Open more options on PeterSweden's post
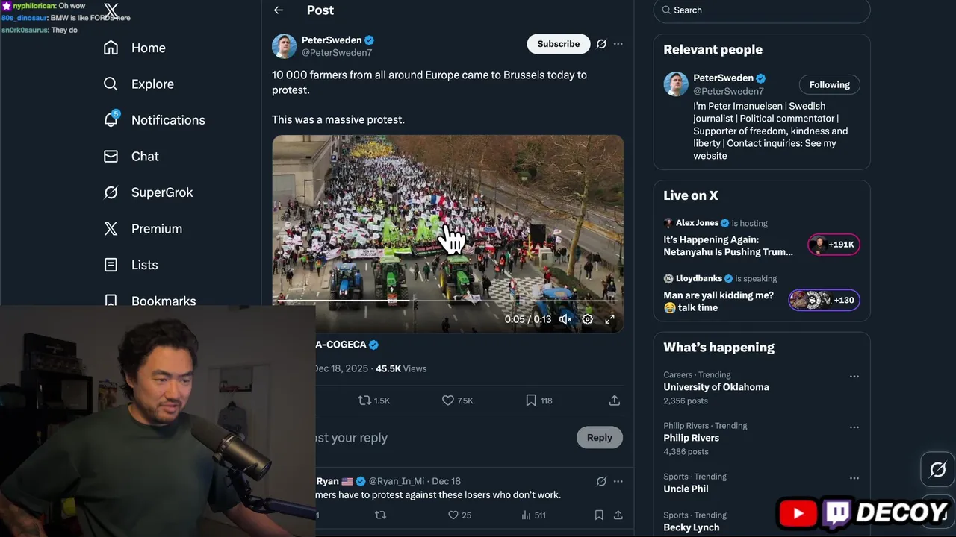This screenshot has height=537, width=956. click(618, 44)
